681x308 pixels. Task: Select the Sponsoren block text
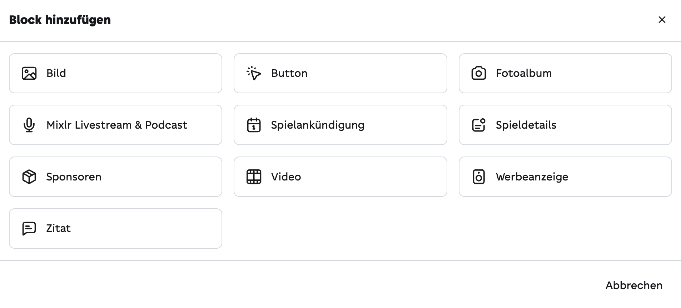coord(74,177)
